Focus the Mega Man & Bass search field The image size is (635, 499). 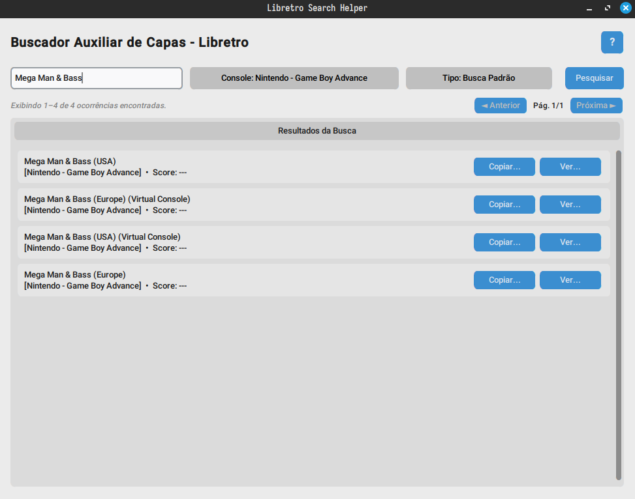coord(97,78)
